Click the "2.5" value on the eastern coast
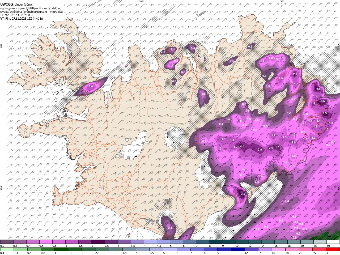 (325, 113)
